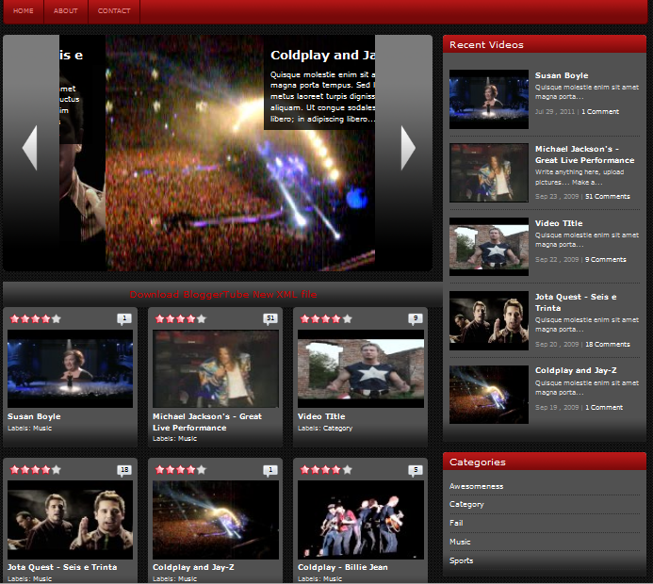
Task: Open Michael Jackson's Great Live Performance recent link
Action: [x=585, y=154]
